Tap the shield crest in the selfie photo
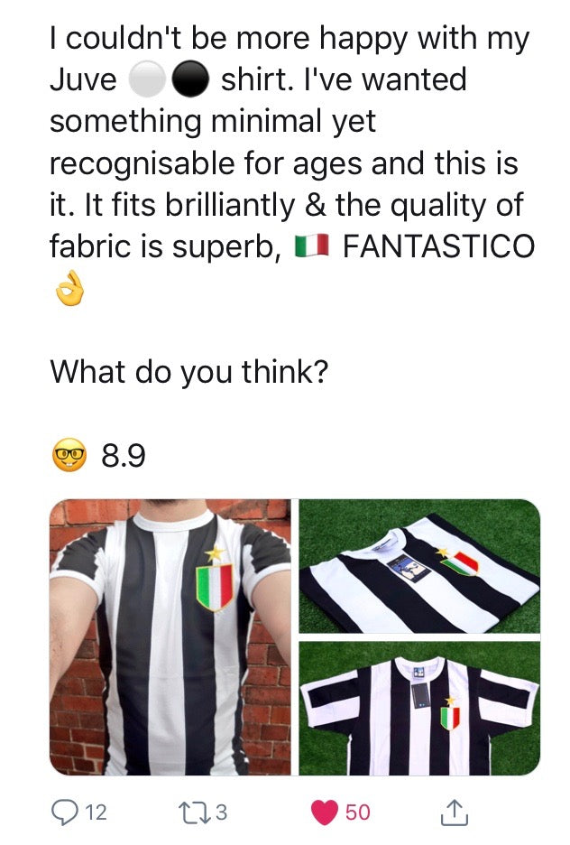Viewport: 570px width, 845px height. [214, 588]
